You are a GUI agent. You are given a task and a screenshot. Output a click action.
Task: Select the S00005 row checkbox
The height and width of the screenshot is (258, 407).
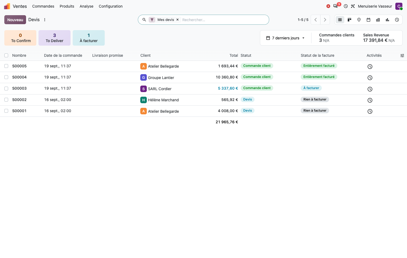6,66
